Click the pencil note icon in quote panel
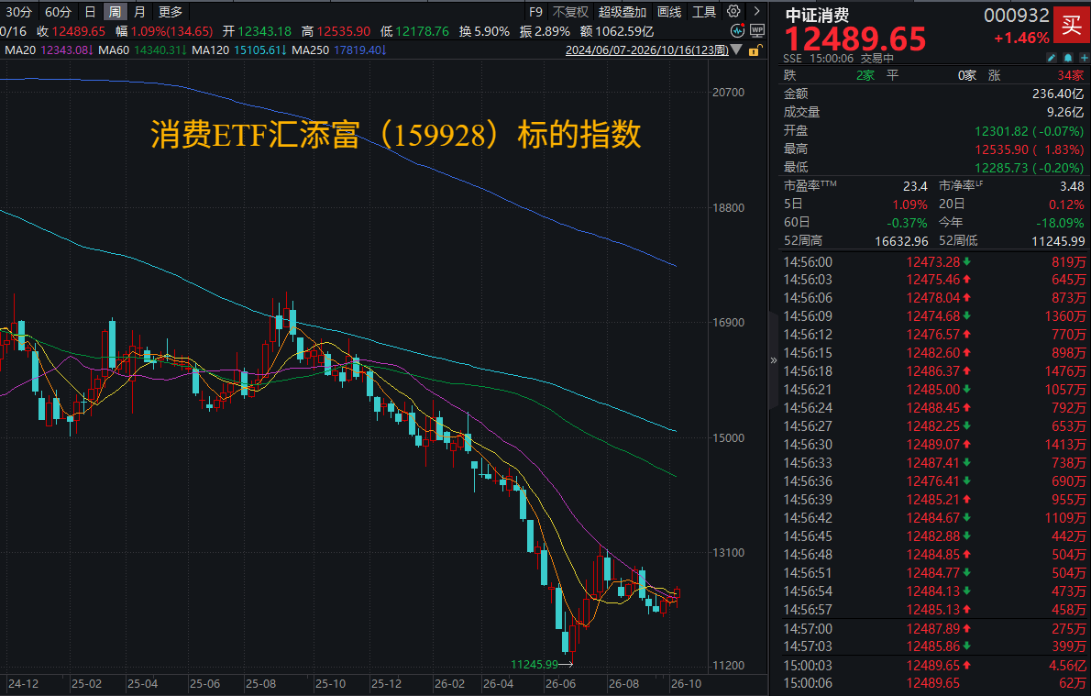1091x696 pixels. tap(1052, 58)
